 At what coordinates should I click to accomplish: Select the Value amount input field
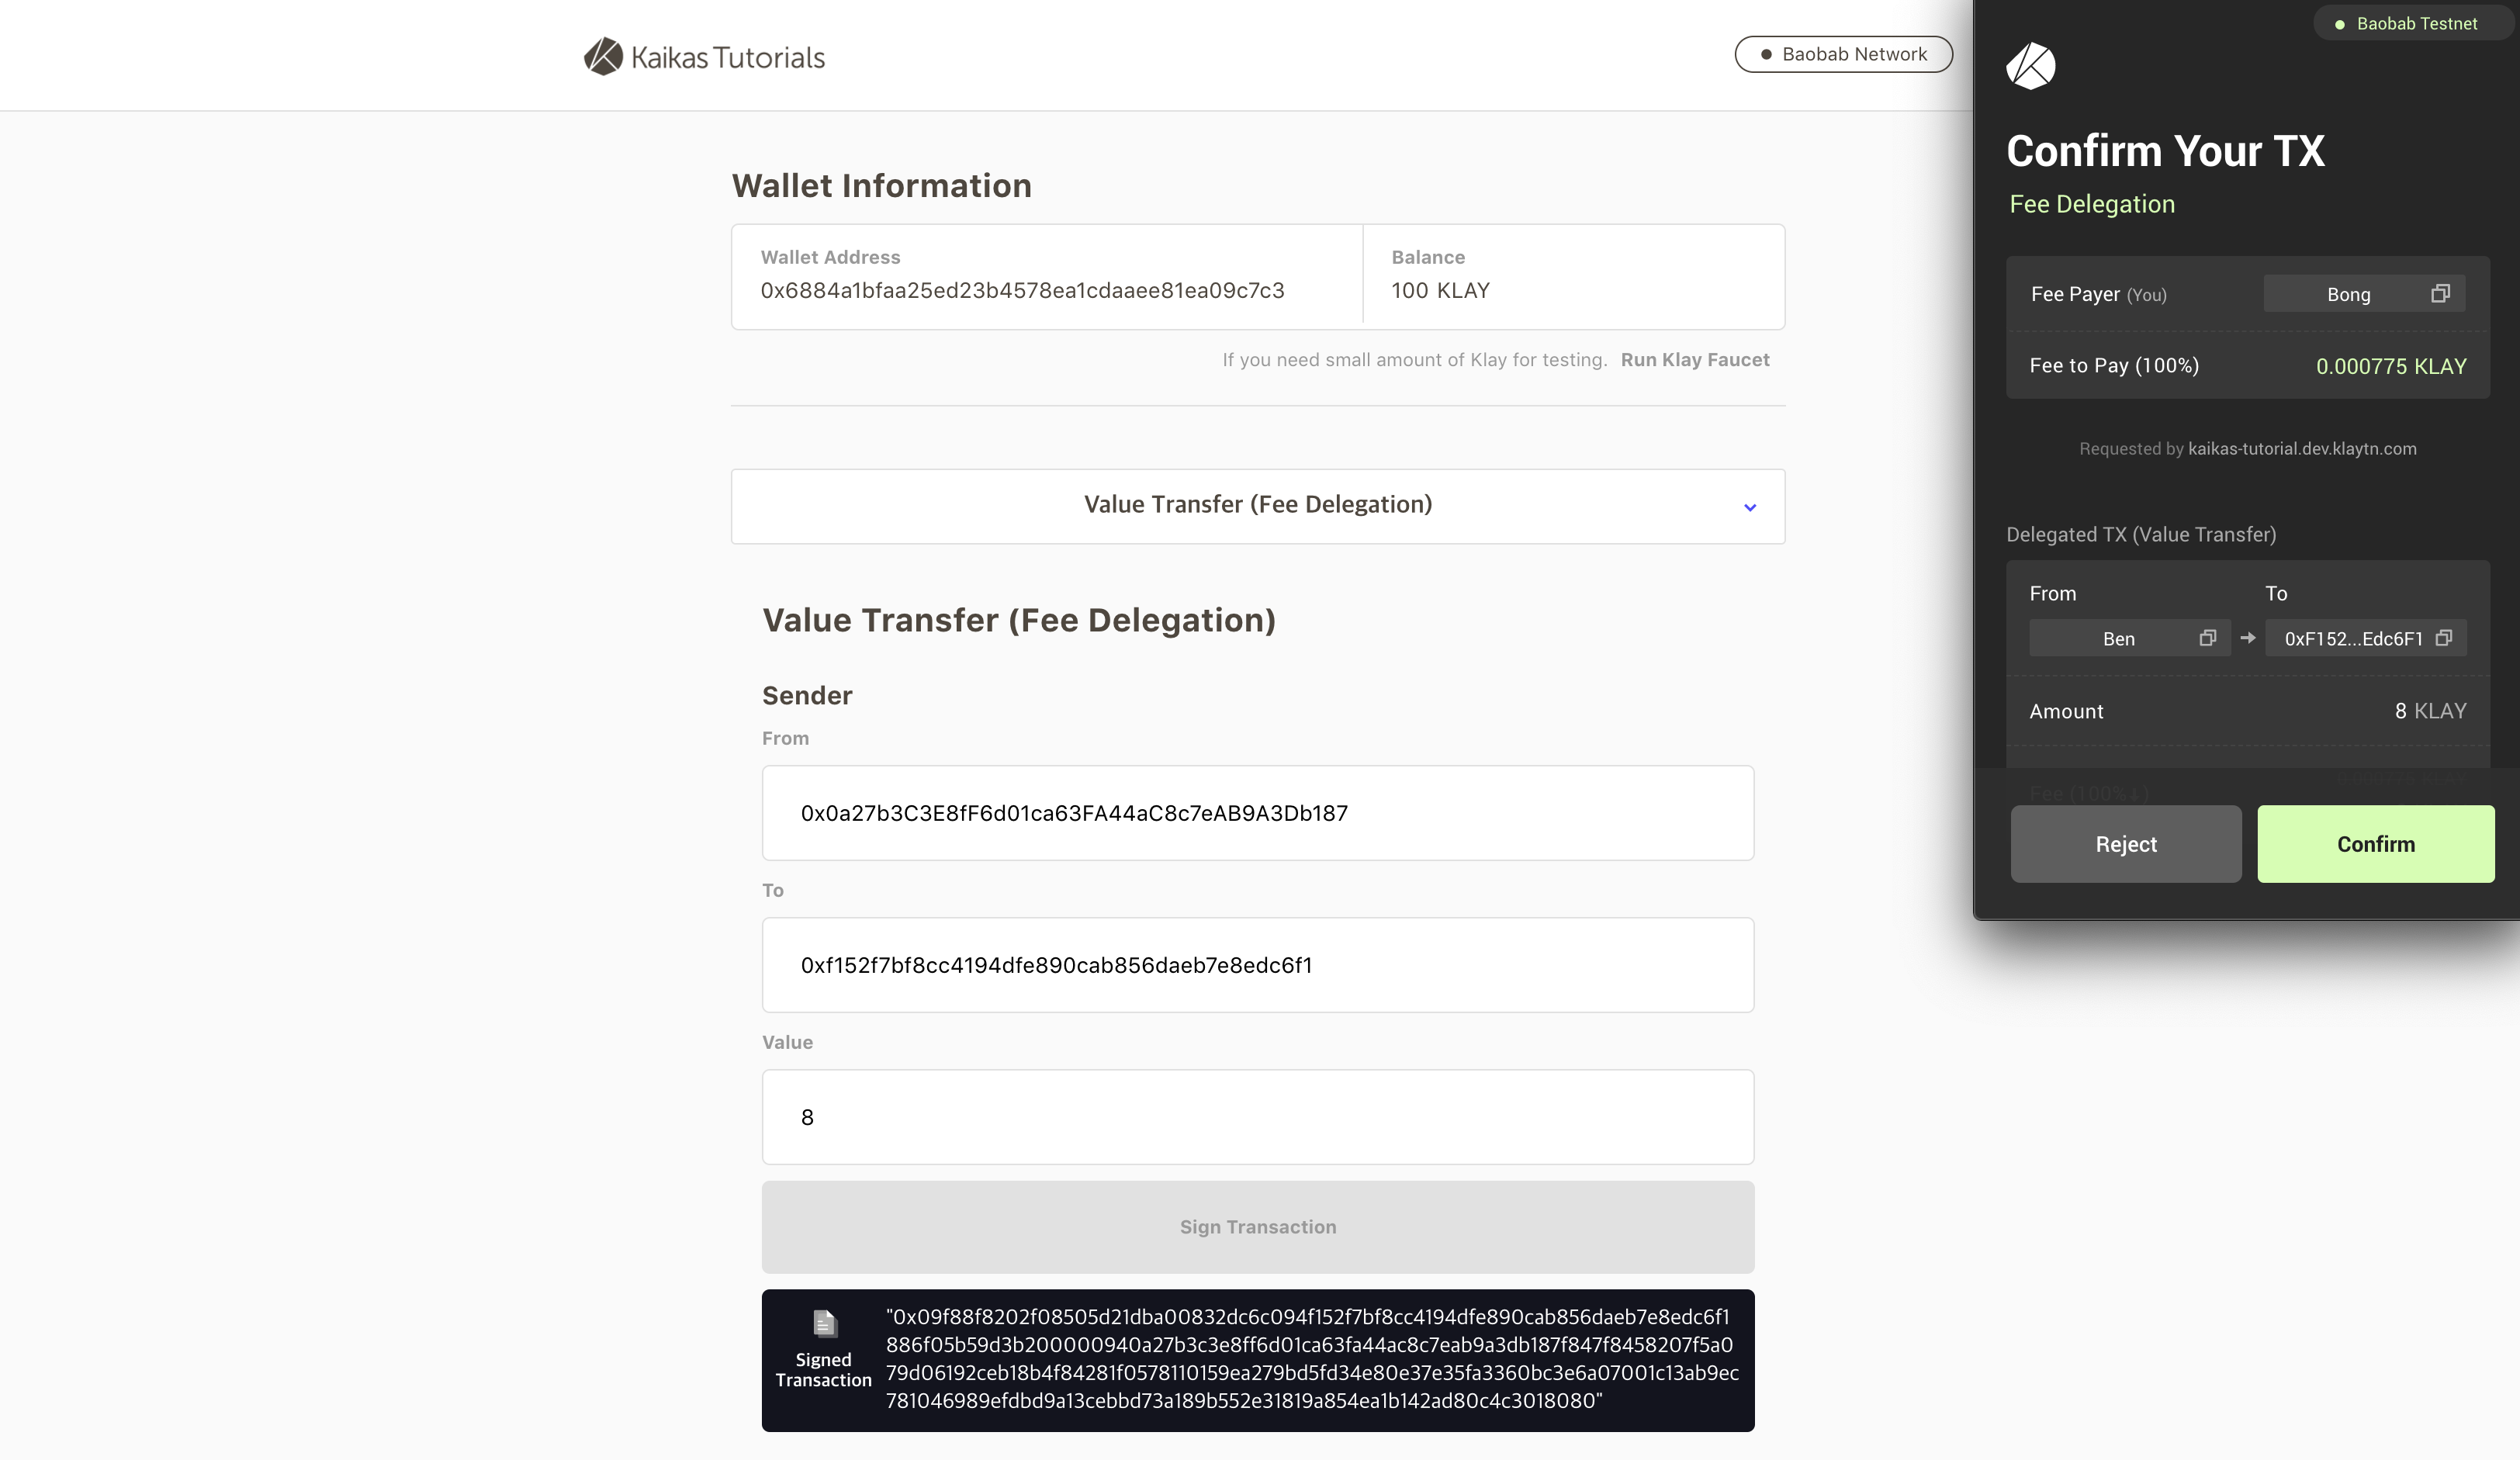click(1257, 1116)
